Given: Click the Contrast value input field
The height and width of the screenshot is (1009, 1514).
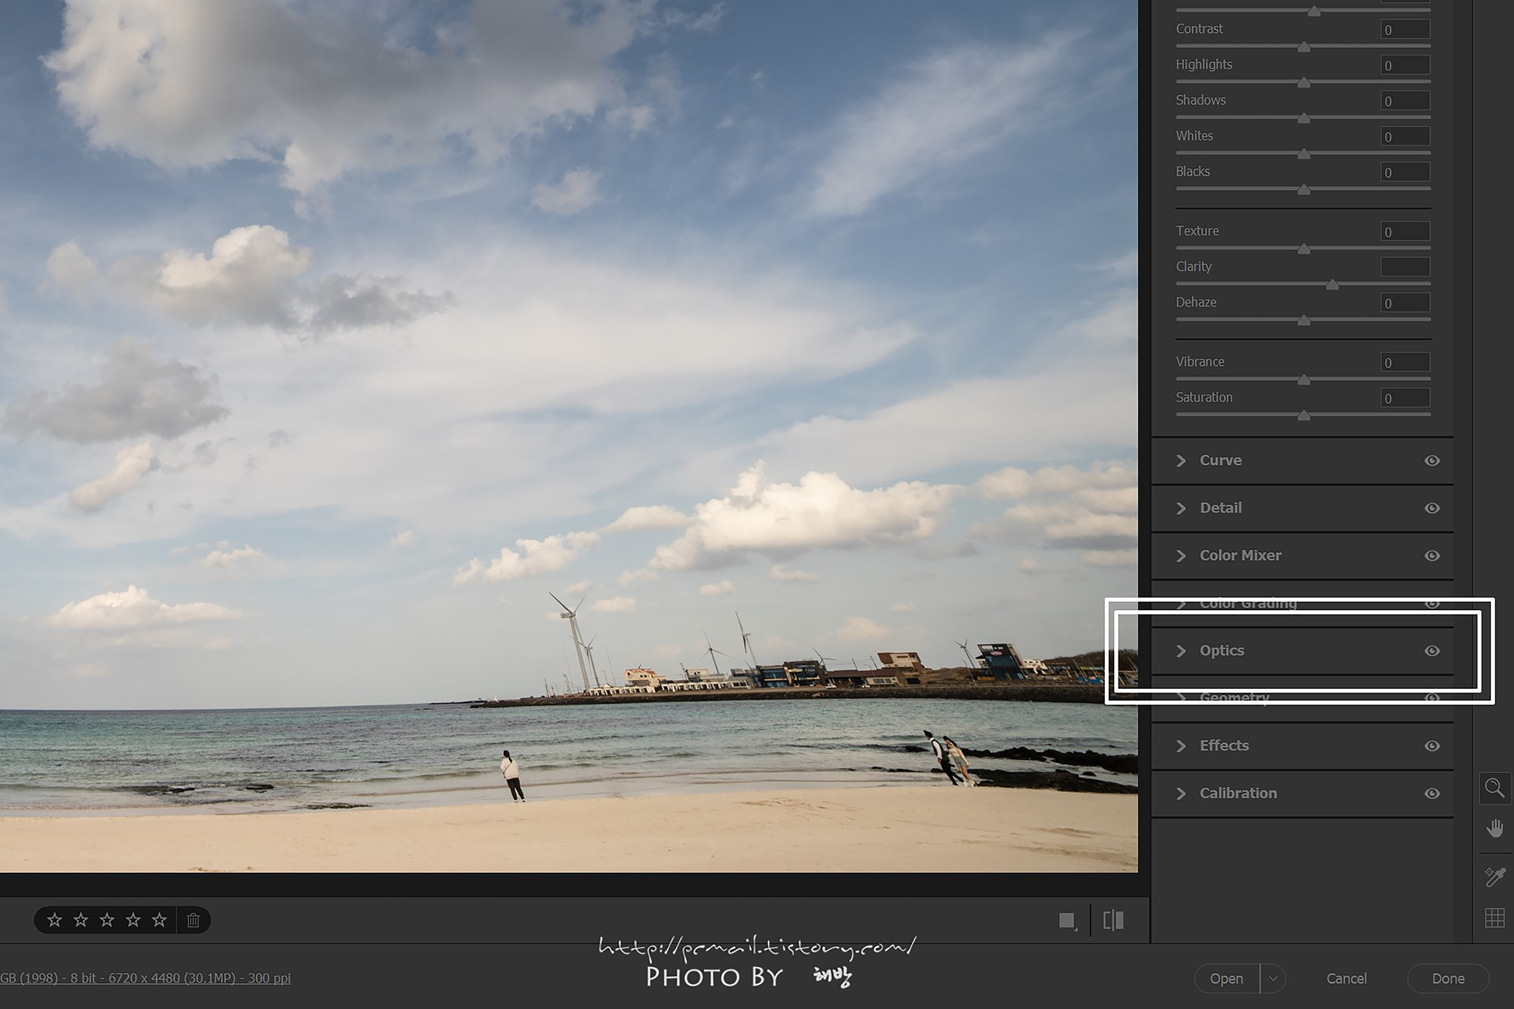Looking at the screenshot, I should click(x=1404, y=30).
